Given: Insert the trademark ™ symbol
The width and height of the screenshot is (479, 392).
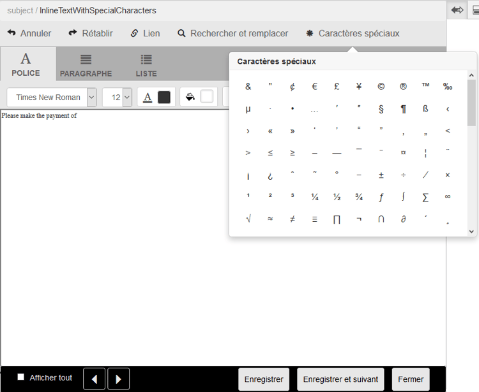Looking at the screenshot, I should tap(425, 85).
